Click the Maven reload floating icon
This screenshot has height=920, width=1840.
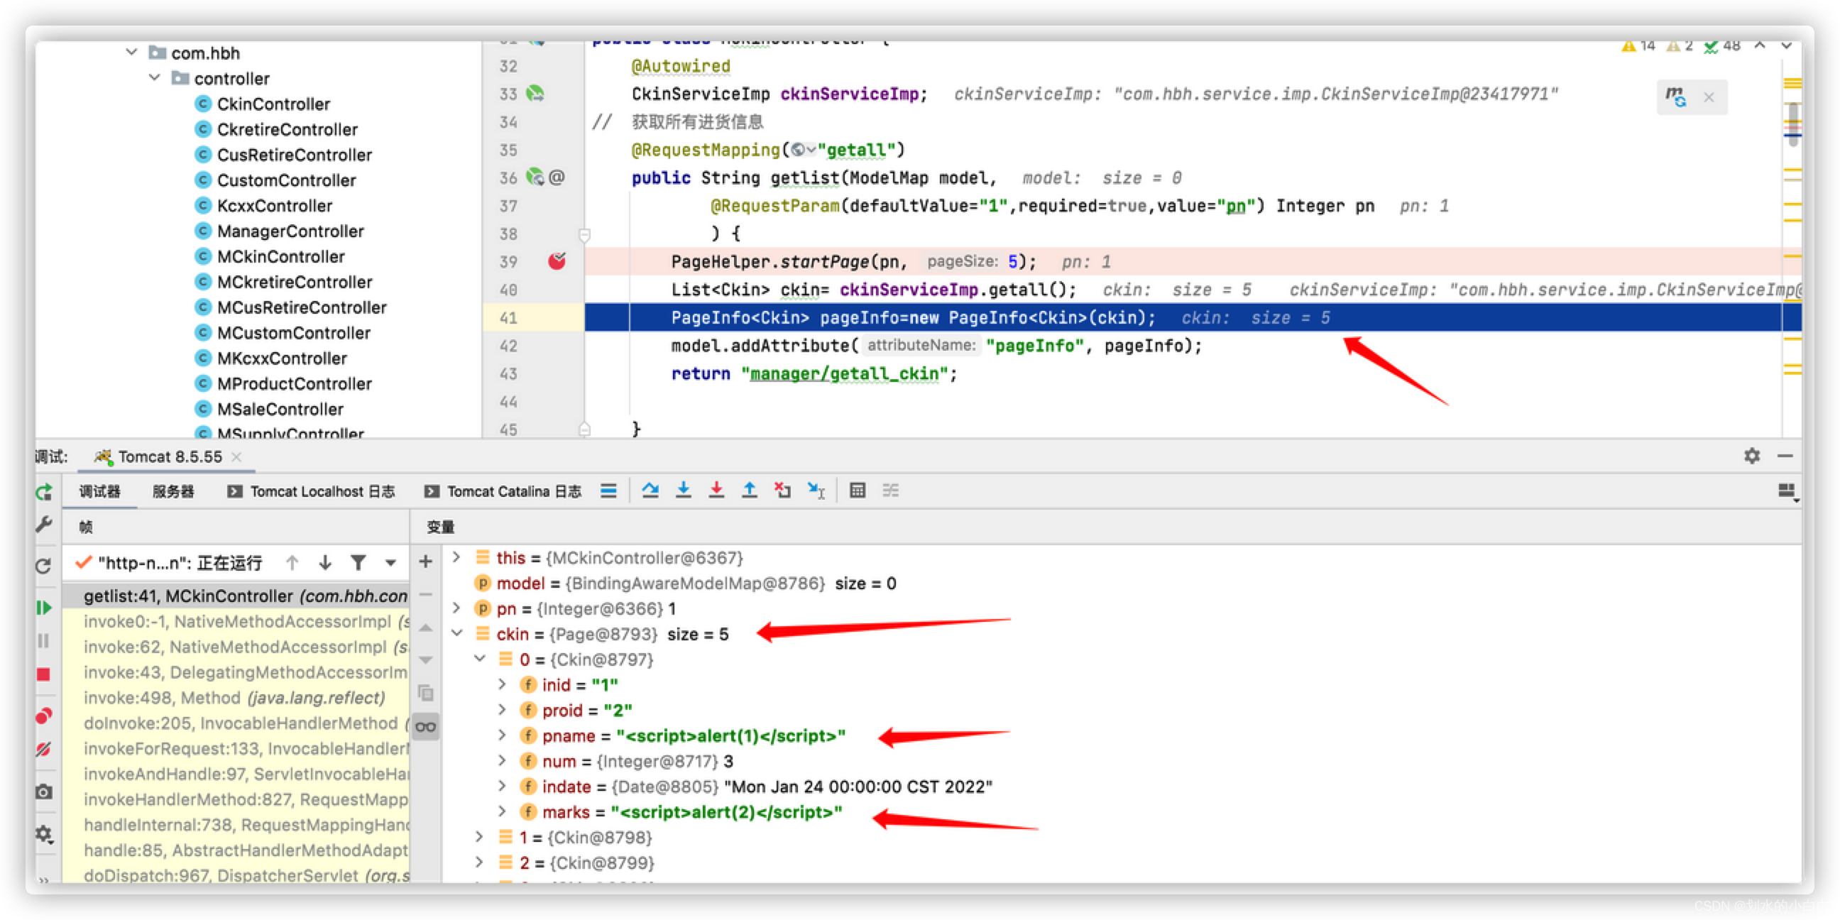pyautogui.click(x=1676, y=96)
